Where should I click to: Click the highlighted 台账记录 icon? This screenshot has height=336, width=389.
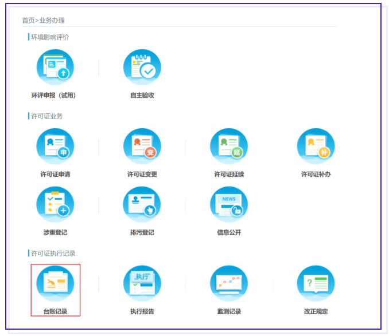(x=55, y=284)
